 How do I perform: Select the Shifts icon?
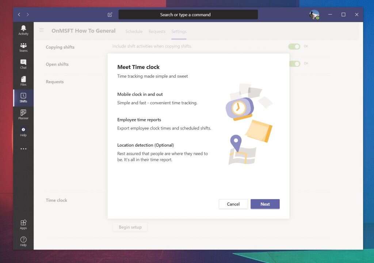click(x=23, y=98)
